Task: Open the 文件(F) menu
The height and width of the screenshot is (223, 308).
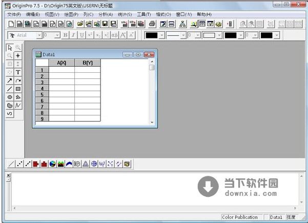Action: [14, 14]
